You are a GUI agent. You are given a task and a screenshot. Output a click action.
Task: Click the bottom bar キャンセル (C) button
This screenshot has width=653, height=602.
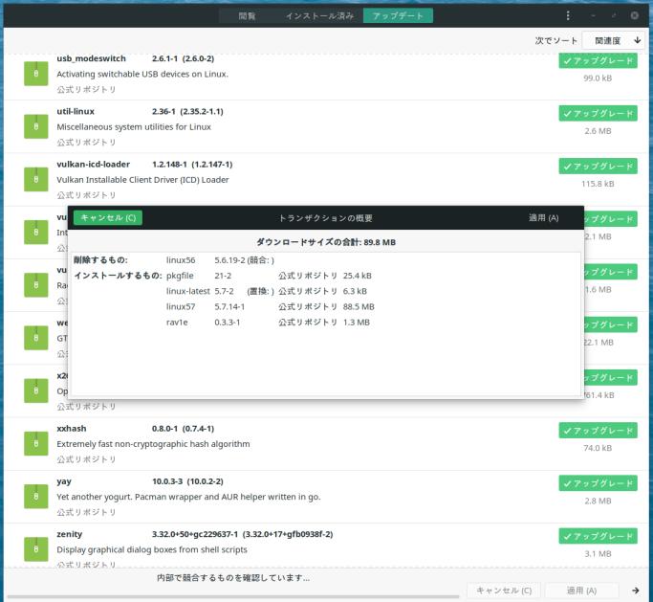click(504, 591)
